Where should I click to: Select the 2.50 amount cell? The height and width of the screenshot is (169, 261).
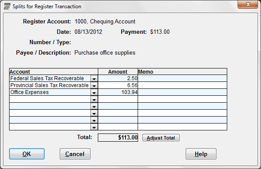pyautogui.click(x=118, y=78)
